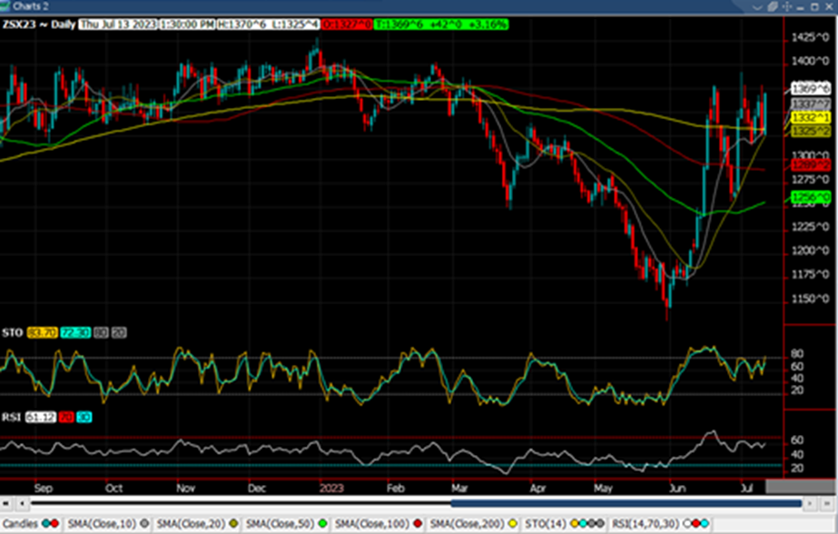Click the red SMA(Close,100) color dot
The height and width of the screenshot is (534, 838).
(417, 524)
